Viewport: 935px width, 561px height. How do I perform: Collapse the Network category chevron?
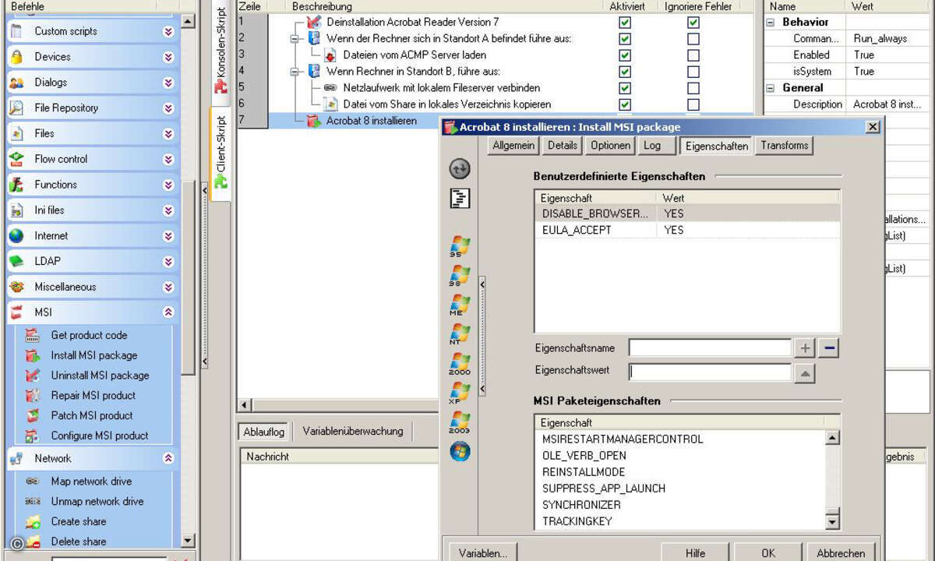[168, 459]
